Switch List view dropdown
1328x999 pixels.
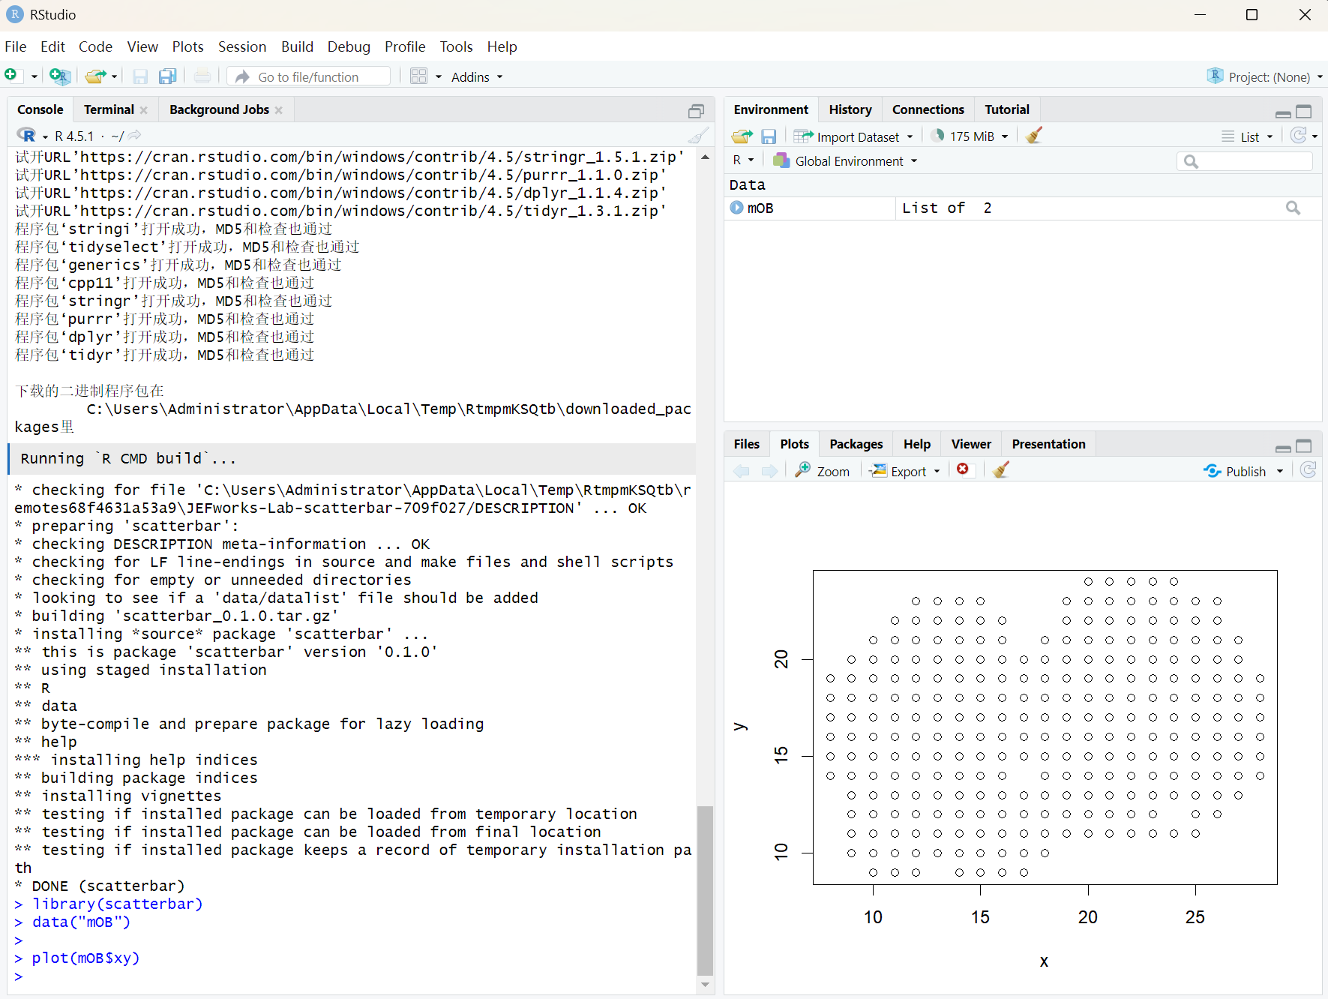pos(1247,136)
